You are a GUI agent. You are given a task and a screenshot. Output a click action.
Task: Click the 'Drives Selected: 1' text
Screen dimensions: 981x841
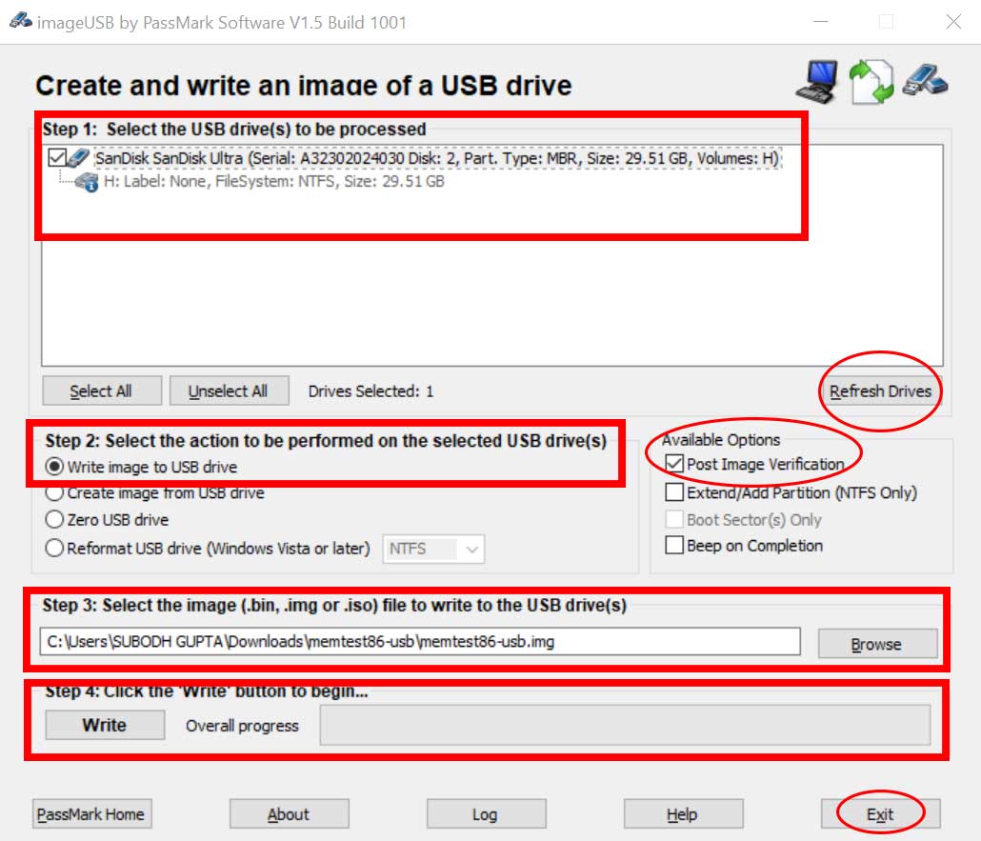click(x=370, y=391)
